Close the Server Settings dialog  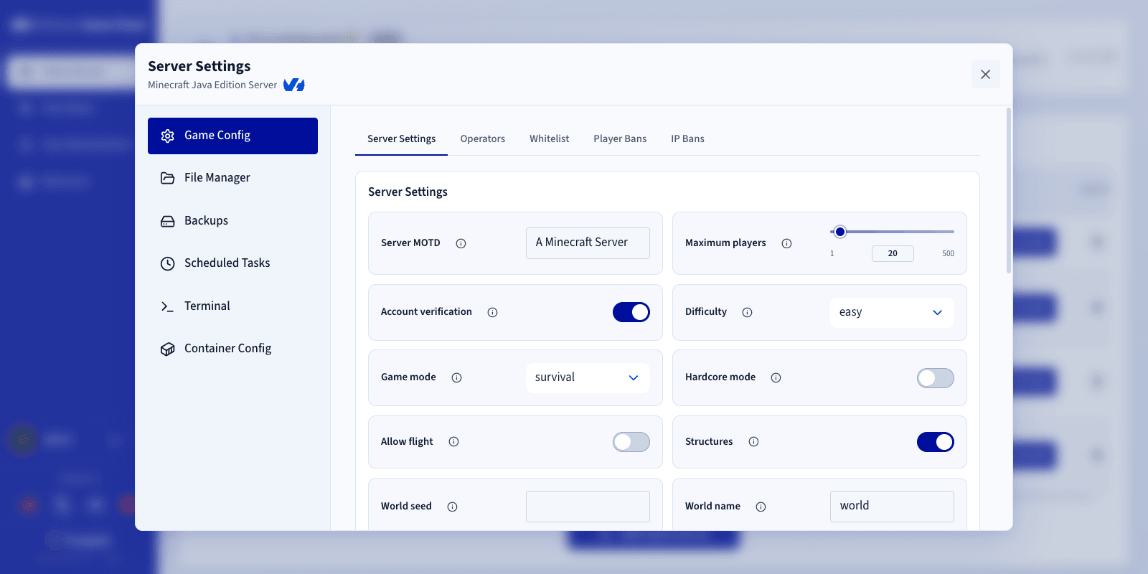[985, 75]
